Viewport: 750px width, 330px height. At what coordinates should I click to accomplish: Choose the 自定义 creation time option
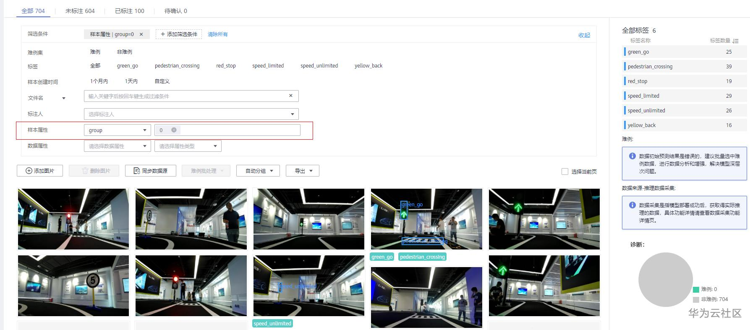pos(162,81)
